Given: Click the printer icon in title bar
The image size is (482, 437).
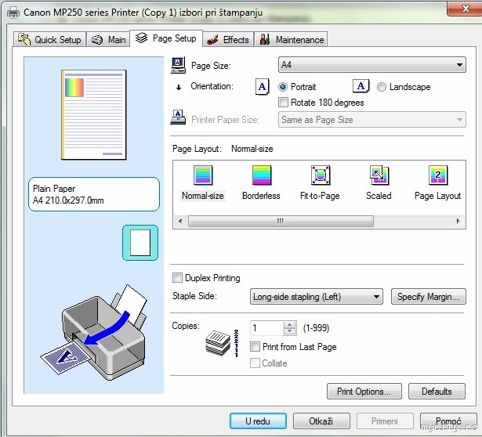Looking at the screenshot, I should click(13, 13).
